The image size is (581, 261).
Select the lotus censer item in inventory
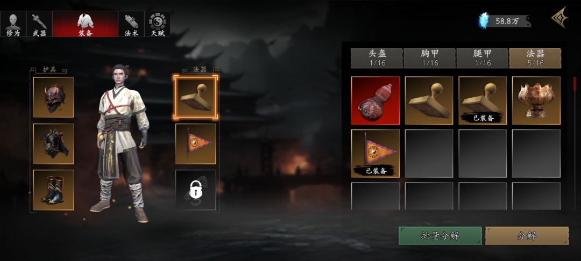point(536,100)
